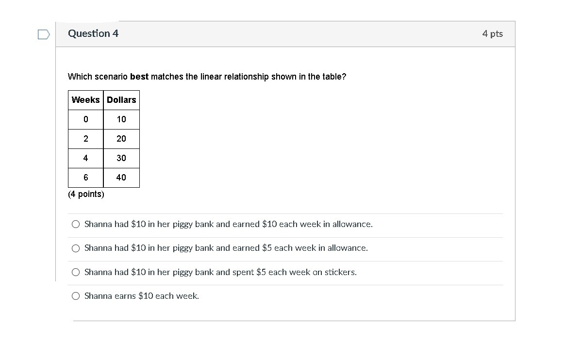Click the bold word 'best' in the prompt

[139, 77]
